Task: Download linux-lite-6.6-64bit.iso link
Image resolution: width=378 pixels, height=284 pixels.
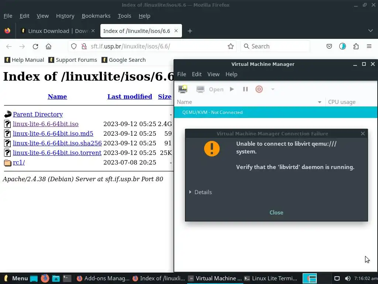Action: (45, 124)
